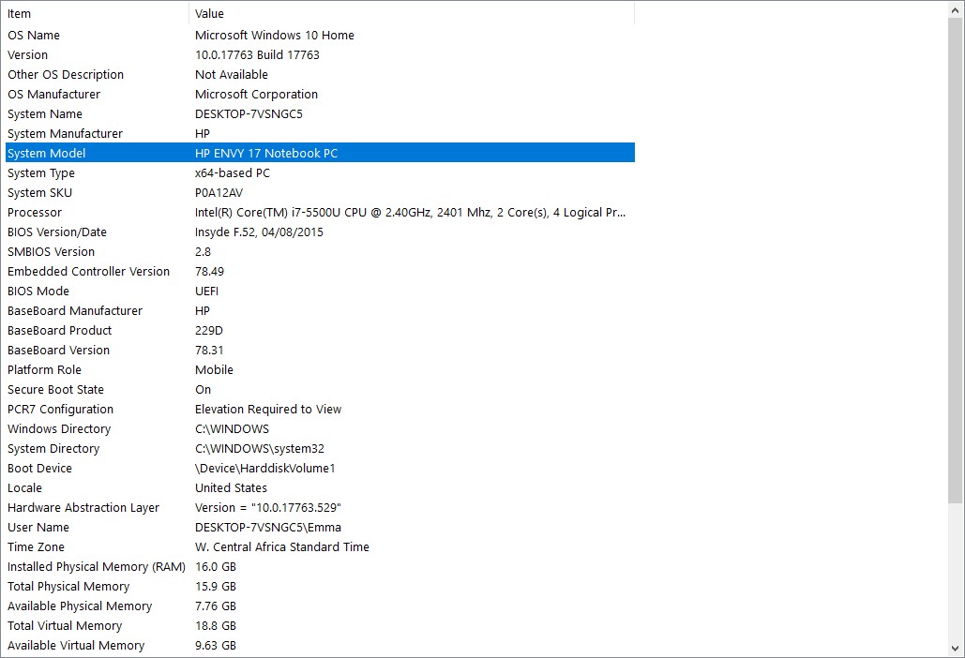965x658 pixels.
Task: Click the Microsoft Corporation value
Action: pos(257,94)
